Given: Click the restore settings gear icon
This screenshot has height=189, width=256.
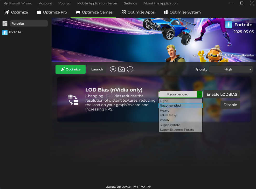Looking at the screenshot, I should (113, 69).
